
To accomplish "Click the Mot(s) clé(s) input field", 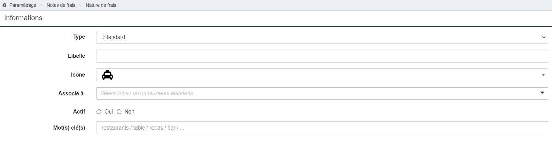I will (322, 128).
